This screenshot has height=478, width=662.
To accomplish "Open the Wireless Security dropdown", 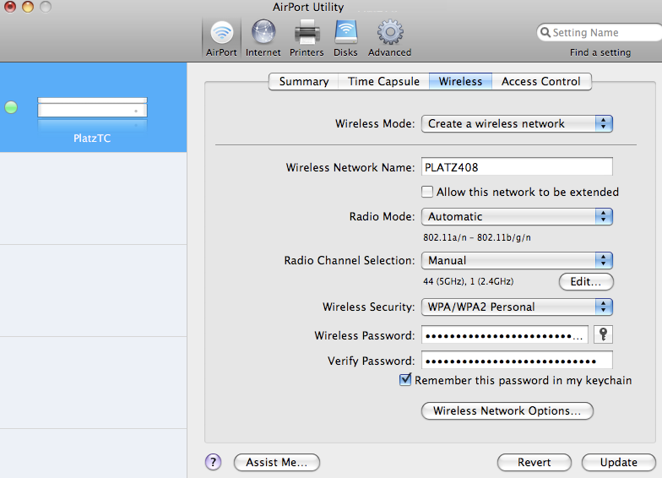I will [517, 307].
